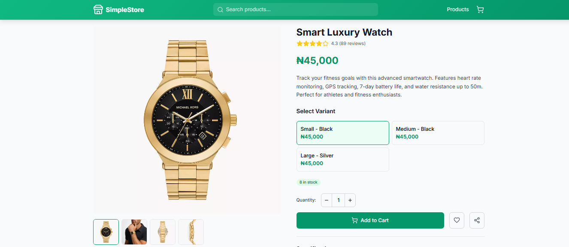Select the Large - Silver variant
The width and height of the screenshot is (569, 247).
click(342, 159)
